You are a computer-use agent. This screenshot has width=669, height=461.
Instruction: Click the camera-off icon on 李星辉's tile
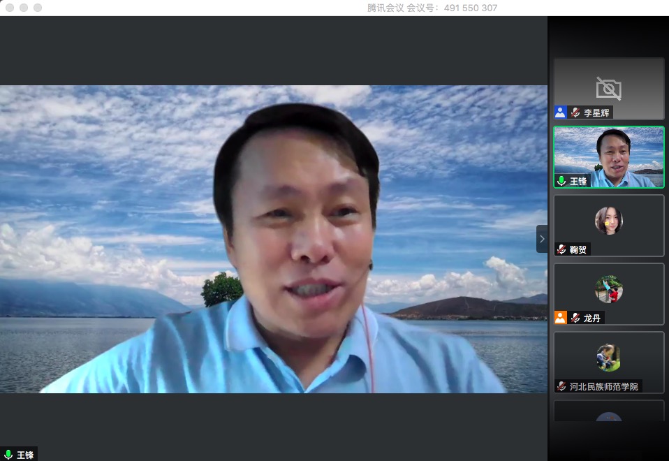(608, 88)
